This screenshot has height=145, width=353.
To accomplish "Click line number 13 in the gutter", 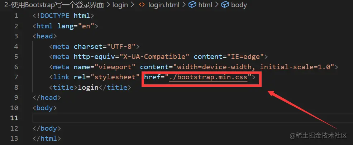I will (14, 138).
